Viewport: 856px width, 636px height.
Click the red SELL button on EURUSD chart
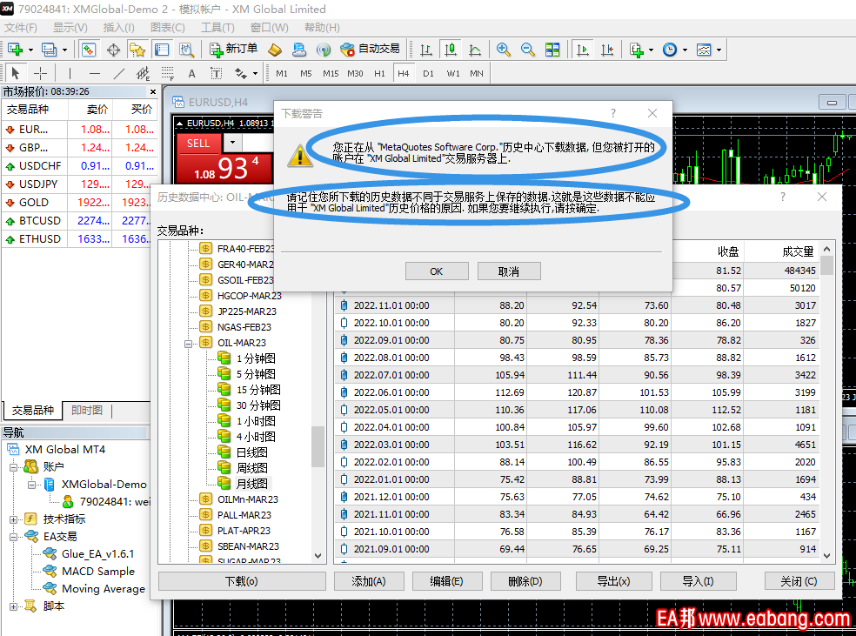coord(198,144)
